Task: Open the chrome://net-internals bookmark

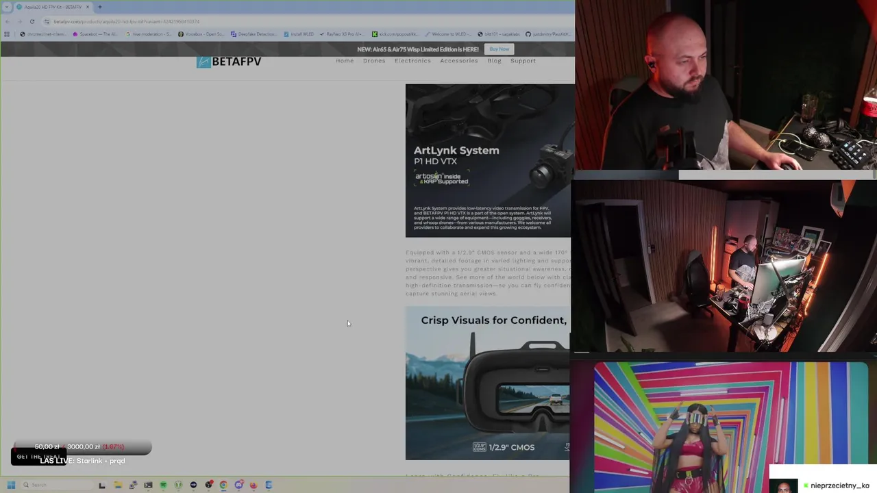Action: click(x=42, y=34)
